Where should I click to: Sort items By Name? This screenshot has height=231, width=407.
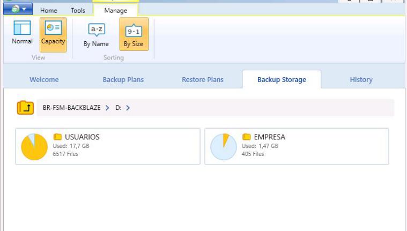click(97, 35)
